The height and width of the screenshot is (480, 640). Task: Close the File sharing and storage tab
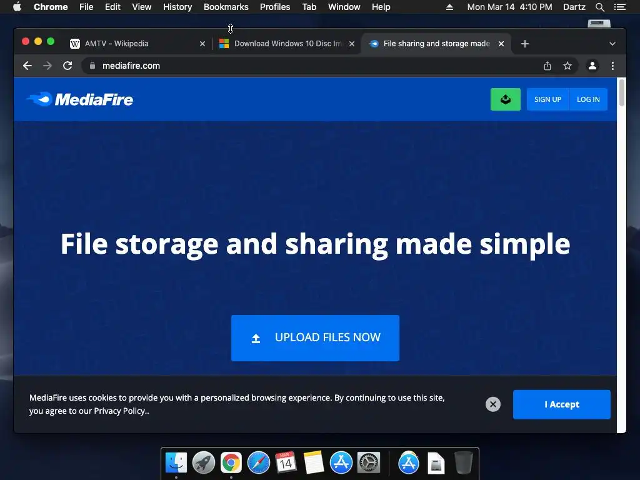[501, 44]
